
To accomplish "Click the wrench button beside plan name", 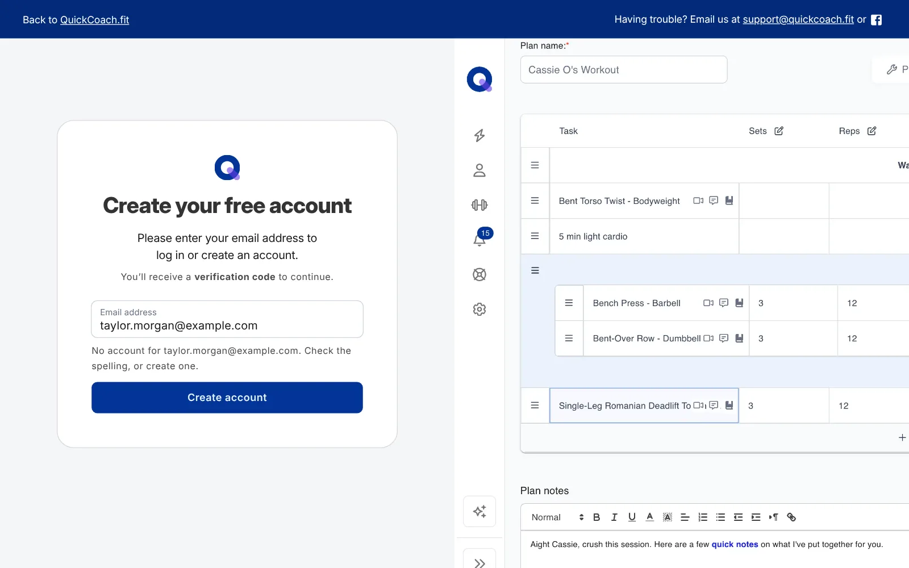I will coord(892,69).
